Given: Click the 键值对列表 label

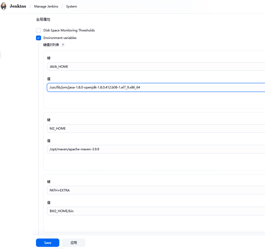Looking at the screenshot, I should pos(51,45).
